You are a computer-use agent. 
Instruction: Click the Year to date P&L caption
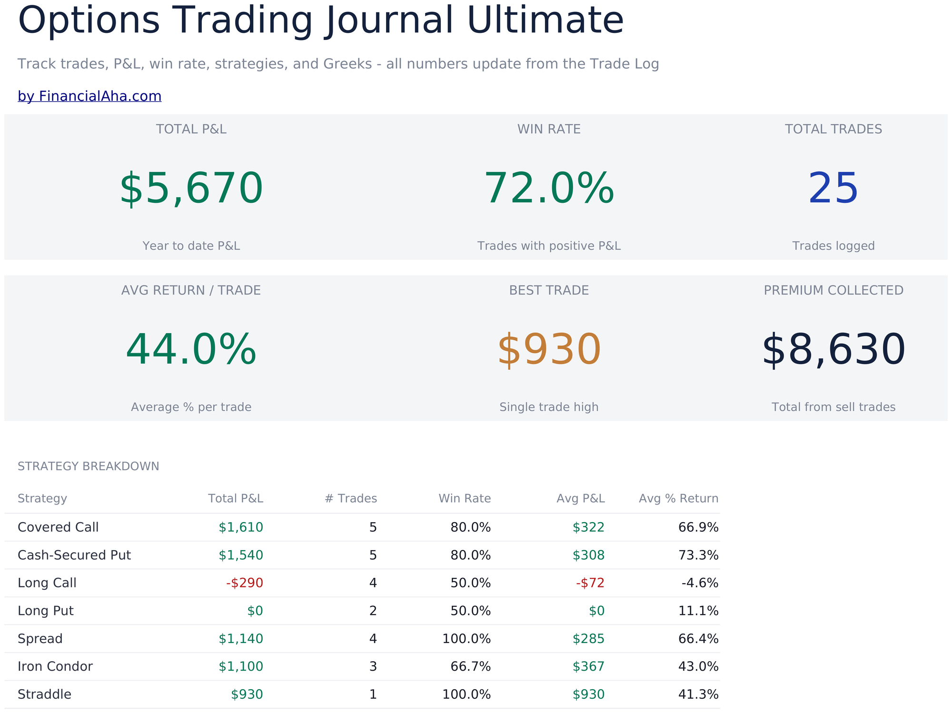tap(191, 246)
